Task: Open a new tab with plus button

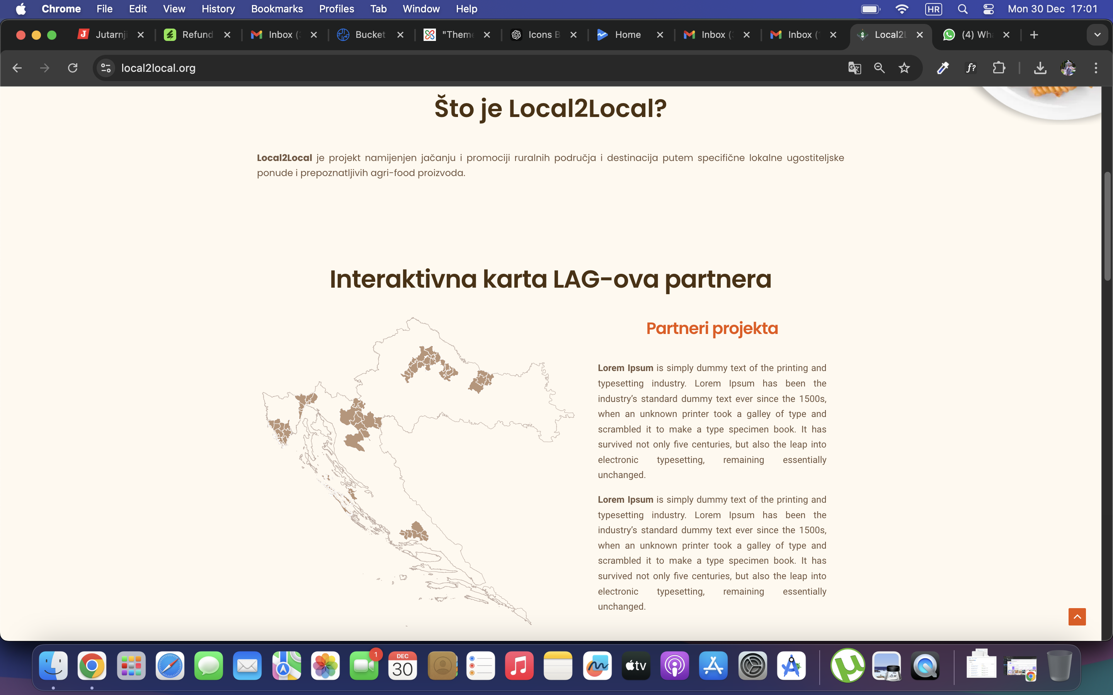Action: pyautogui.click(x=1034, y=35)
